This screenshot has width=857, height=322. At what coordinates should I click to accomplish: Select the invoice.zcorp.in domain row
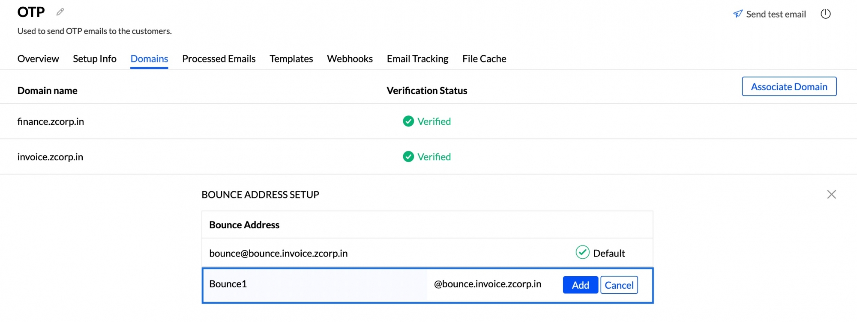click(x=428, y=157)
